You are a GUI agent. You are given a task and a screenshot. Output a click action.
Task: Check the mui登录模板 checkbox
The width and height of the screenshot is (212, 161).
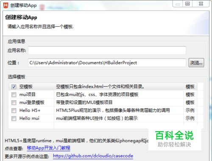[x=14, y=102]
